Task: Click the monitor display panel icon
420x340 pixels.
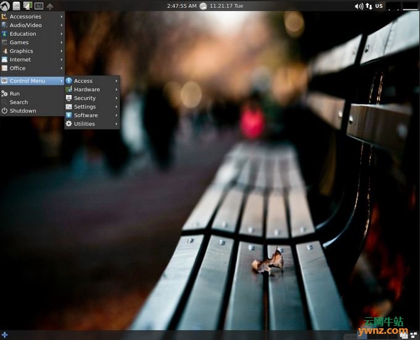Action: coord(28,6)
